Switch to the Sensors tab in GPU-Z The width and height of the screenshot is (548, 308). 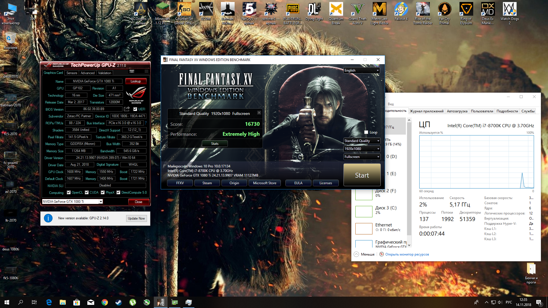72,73
